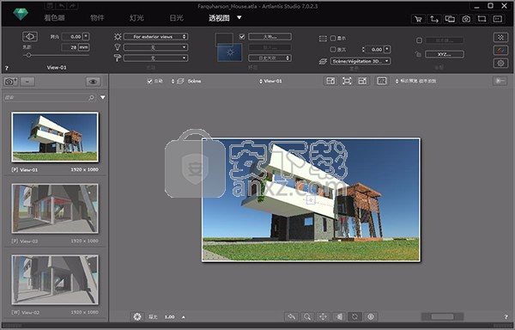This screenshot has width=515, height=330.
Task: Open the shopping cart store icon
Action: click(x=418, y=19)
